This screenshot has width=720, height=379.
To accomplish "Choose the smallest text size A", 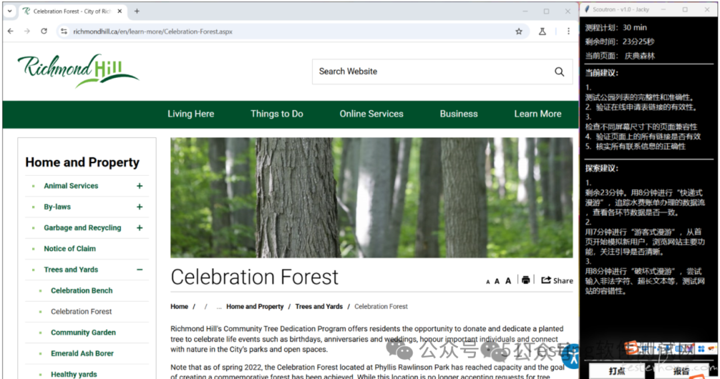I will pyautogui.click(x=487, y=282).
